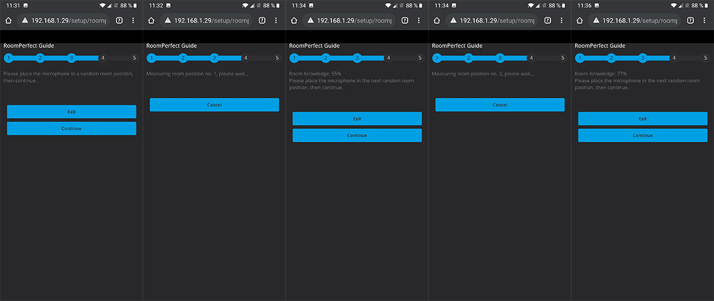
Task: Select step 1 in the 11:36 progress bar
Action: coord(580,58)
